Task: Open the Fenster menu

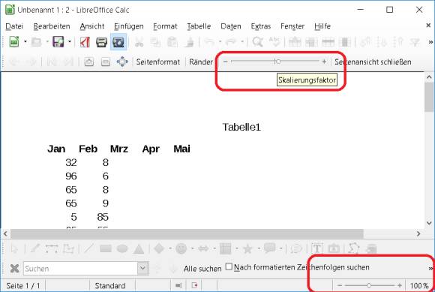Action: point(292,26)
